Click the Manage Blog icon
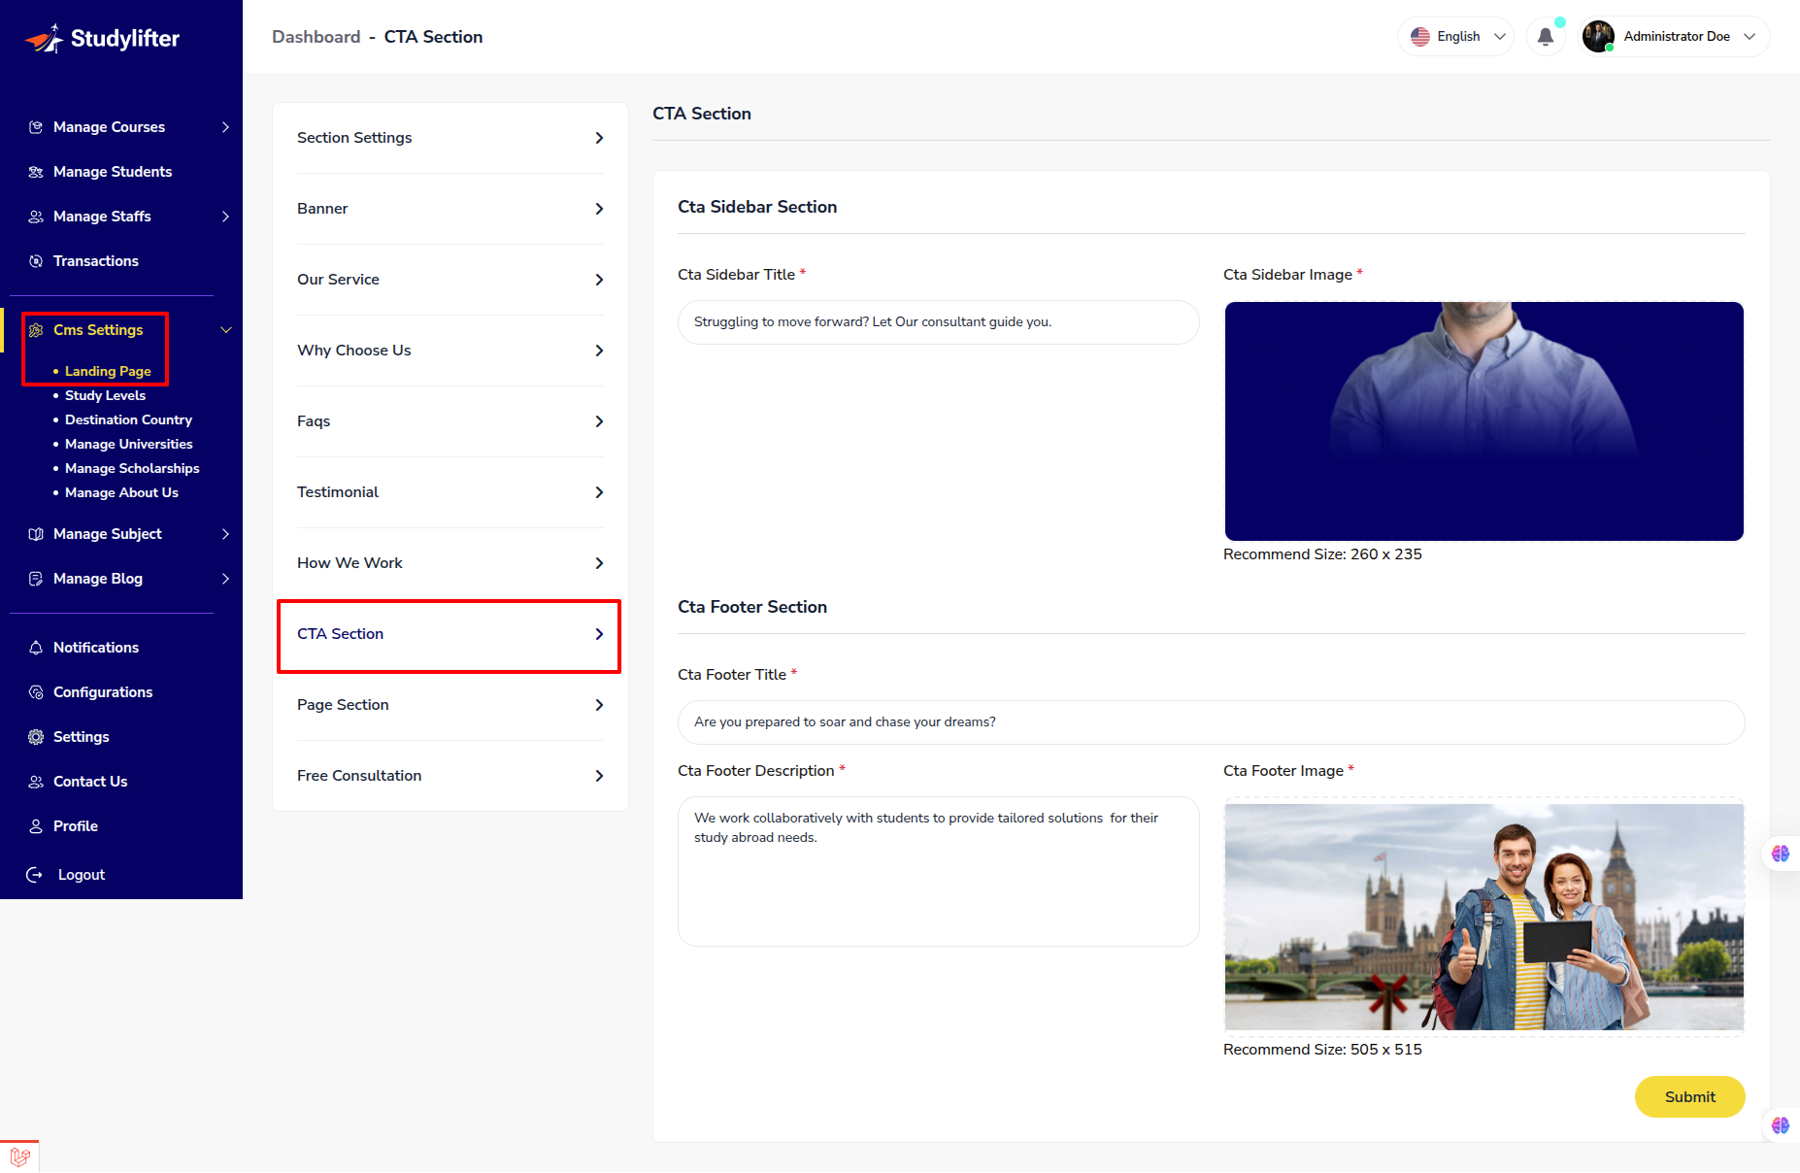Image resolution: width=1800 pixels, height=1173 pixels. pyautogui.click(x=36, y=579)
